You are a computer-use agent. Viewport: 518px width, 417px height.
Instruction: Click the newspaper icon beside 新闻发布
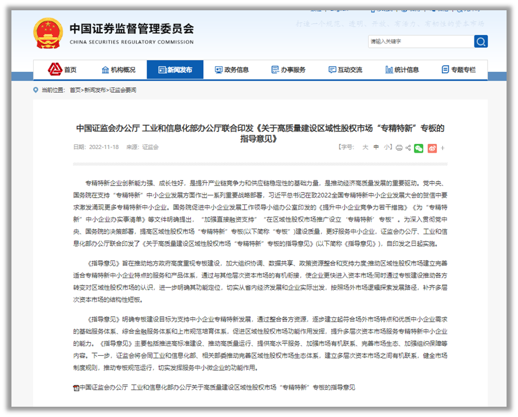[x=162, y=70]
